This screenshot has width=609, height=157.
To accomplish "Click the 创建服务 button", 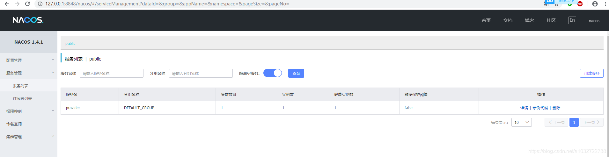I will [x=592, y=73].
